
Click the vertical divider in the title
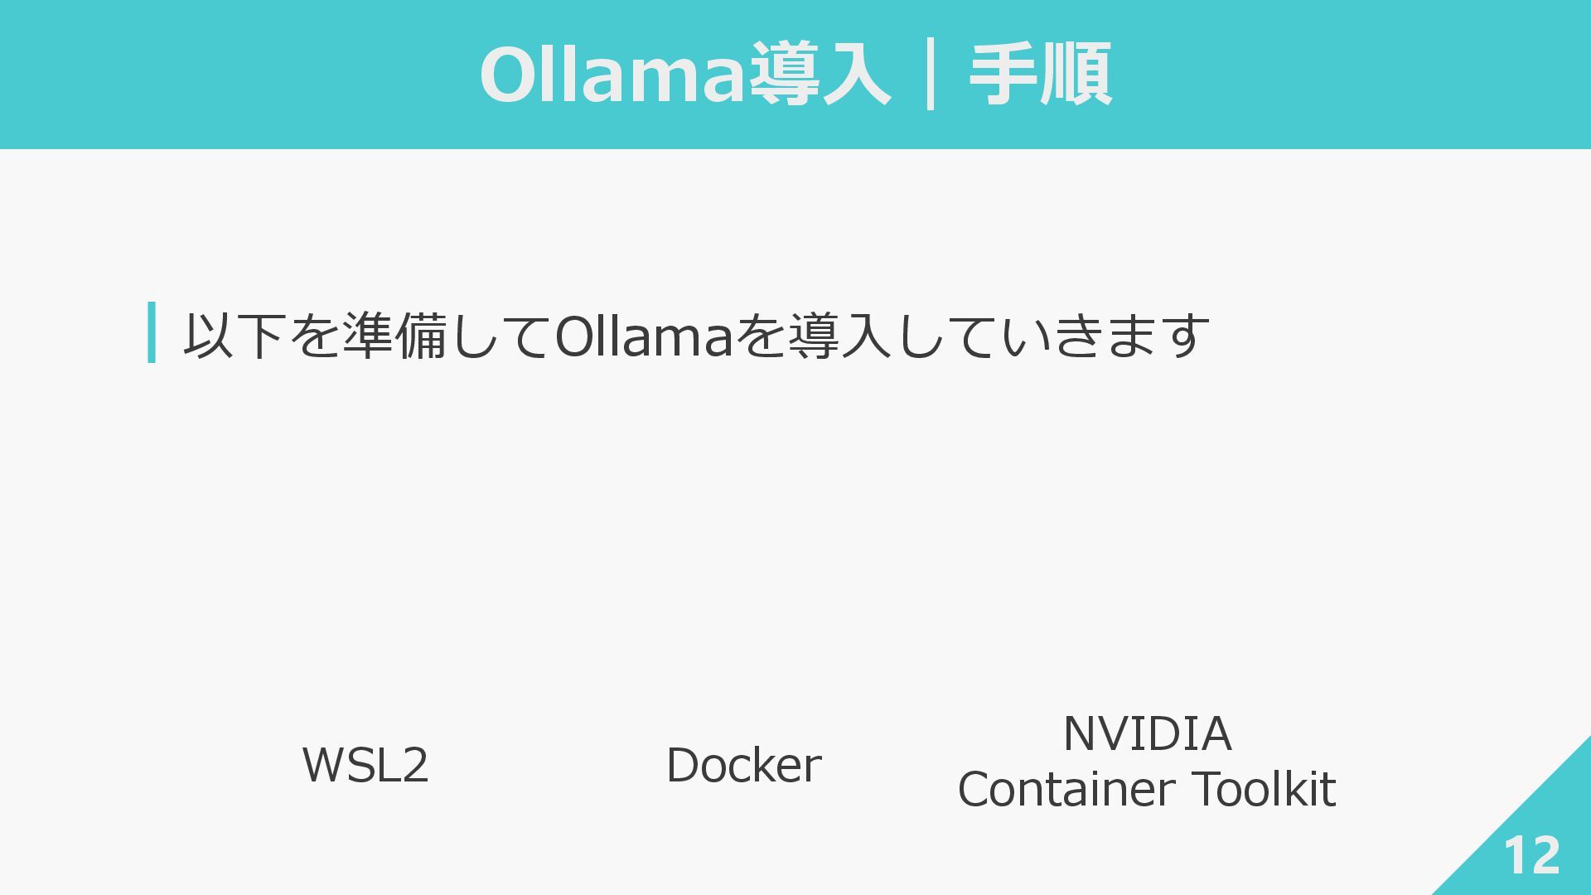coord(930,75)
